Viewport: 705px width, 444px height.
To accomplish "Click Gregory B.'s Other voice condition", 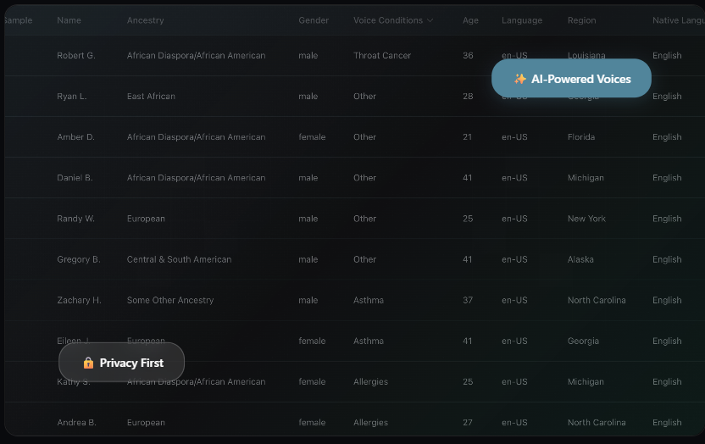I will [364, 259].
